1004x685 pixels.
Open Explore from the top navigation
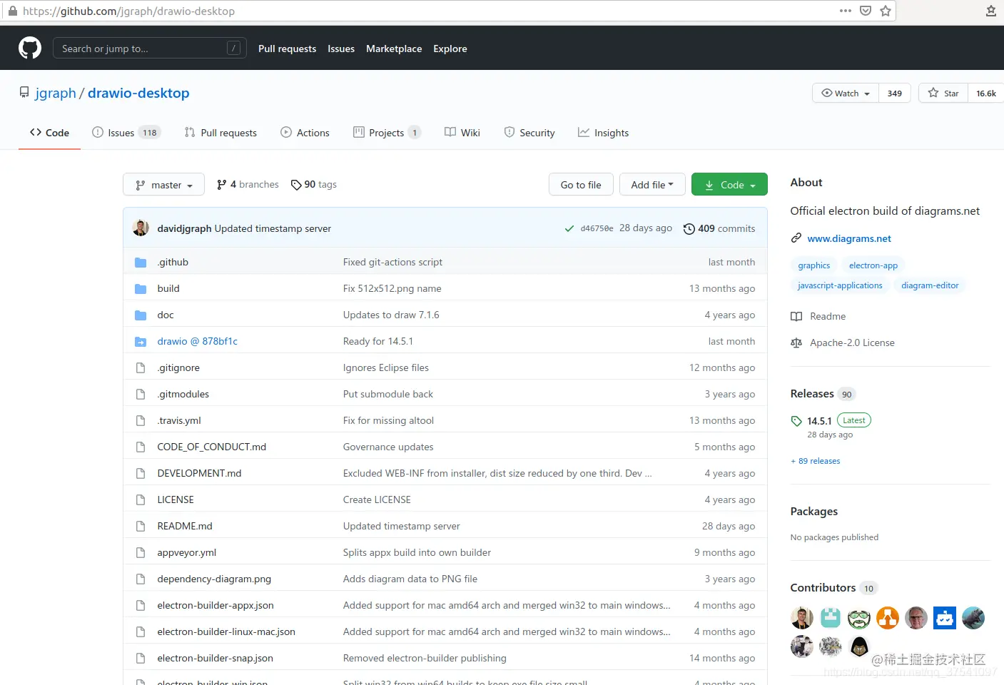pyautogui.click(x=450, y=49)
